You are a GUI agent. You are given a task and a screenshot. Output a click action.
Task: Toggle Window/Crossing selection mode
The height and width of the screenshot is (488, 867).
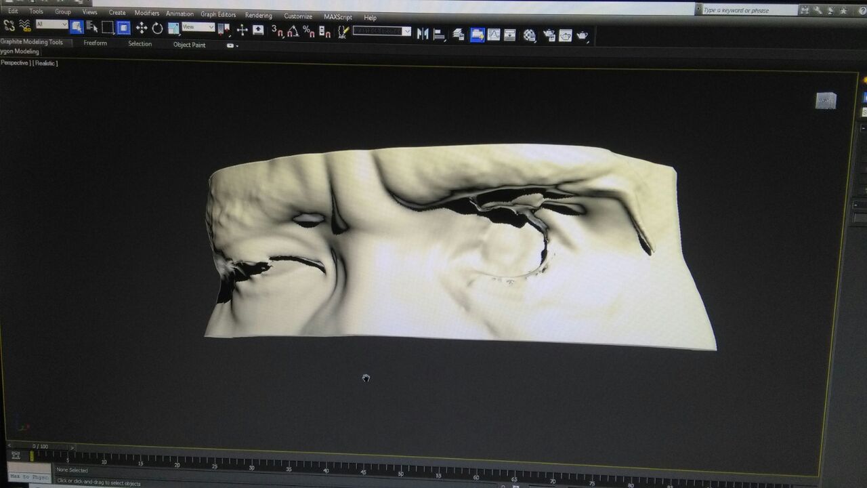tap(123, 28)
